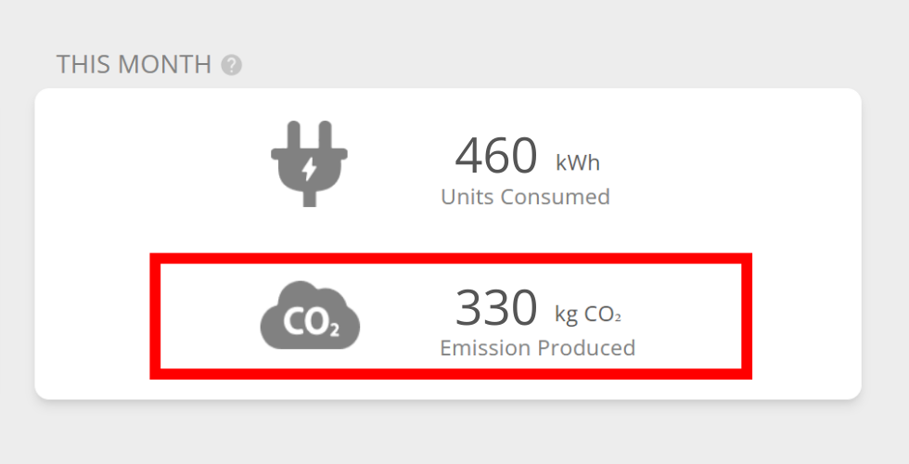Click the lightning bolt on the plug

click(x=310, y=168)
